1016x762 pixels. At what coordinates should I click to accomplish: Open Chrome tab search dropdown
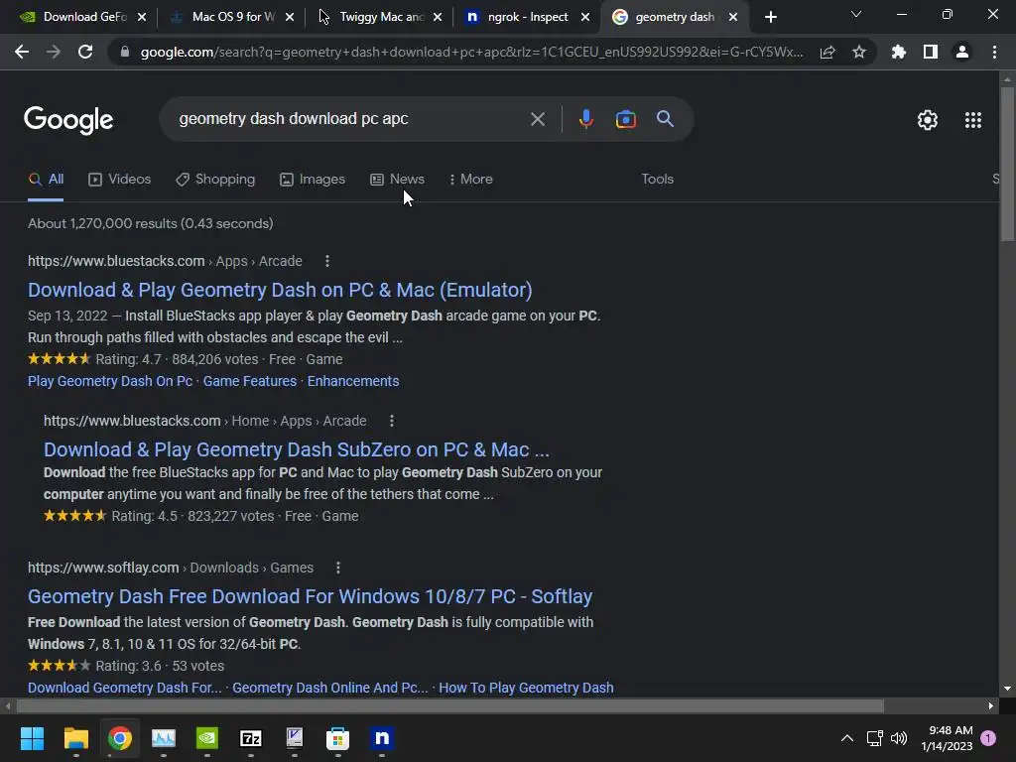coord(856,14)
